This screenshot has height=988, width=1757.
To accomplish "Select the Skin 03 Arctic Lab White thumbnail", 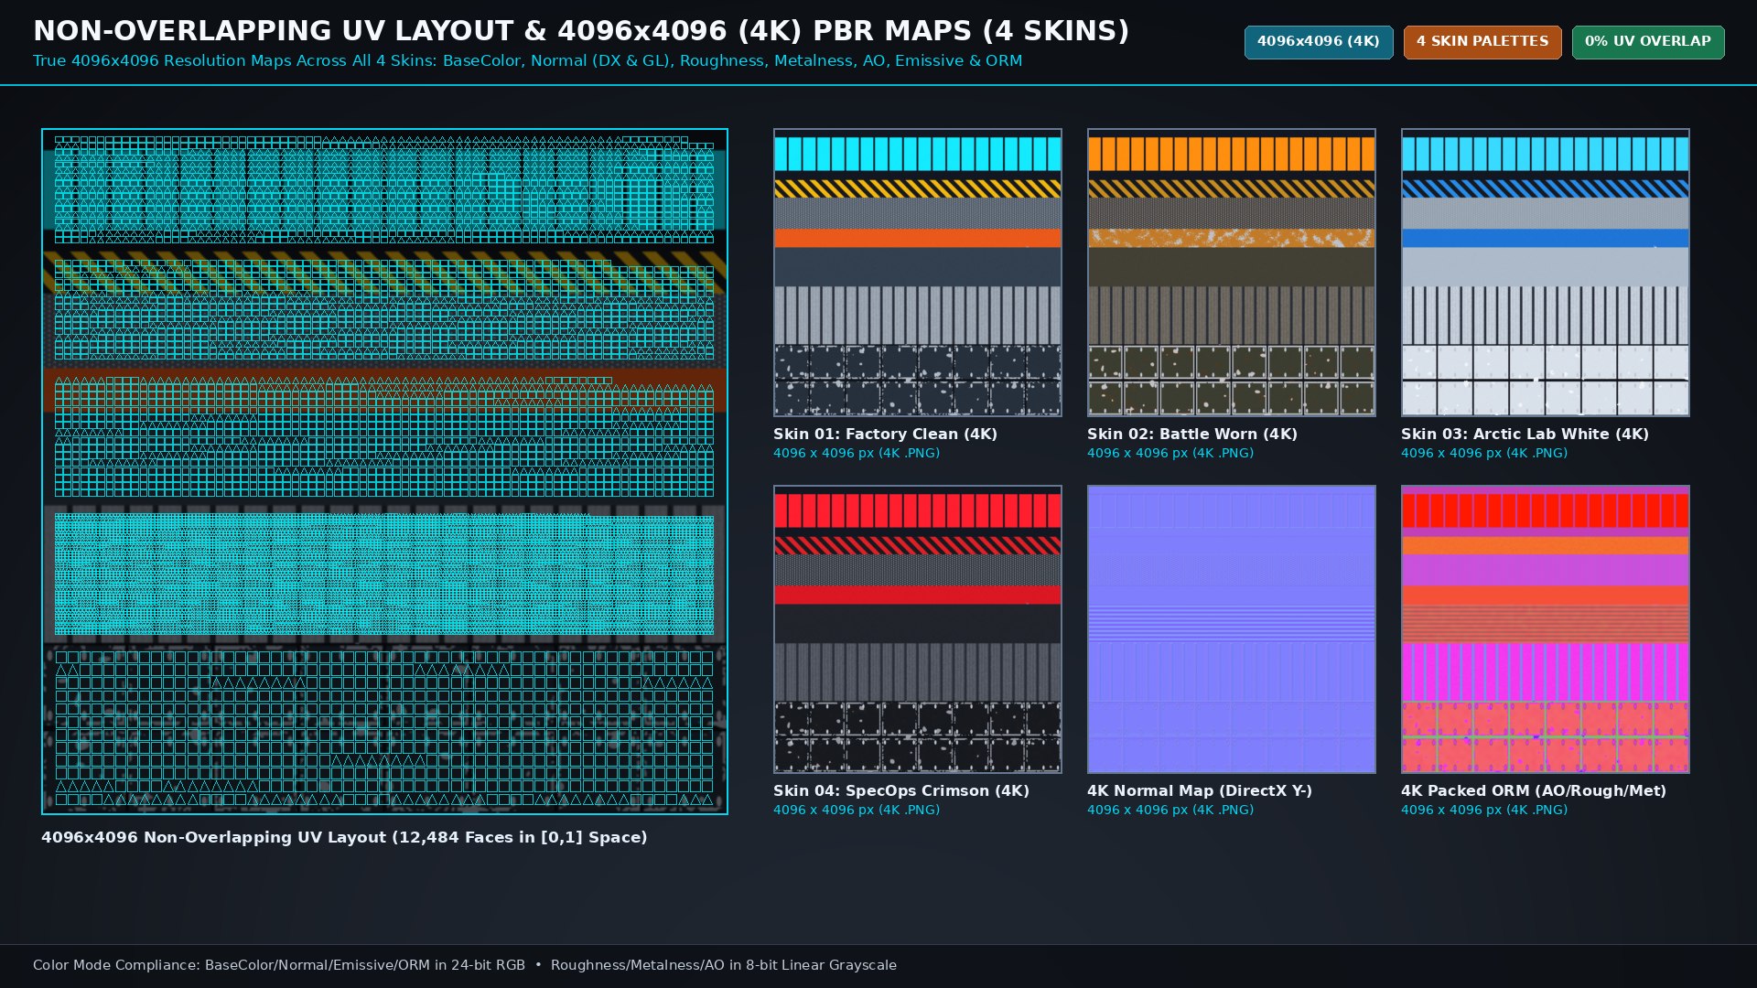I will click(1546, 273).
